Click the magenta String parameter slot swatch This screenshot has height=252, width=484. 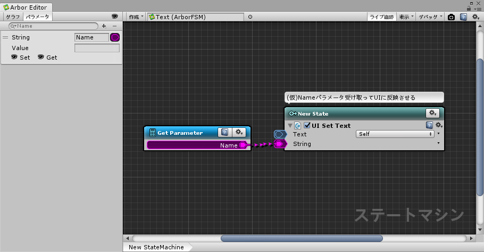point(114,37)
